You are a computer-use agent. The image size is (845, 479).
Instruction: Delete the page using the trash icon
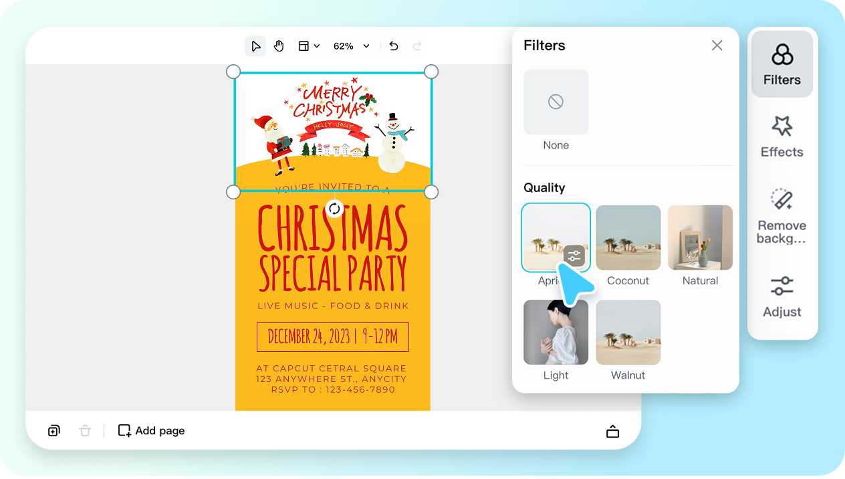tap(85, 430)
